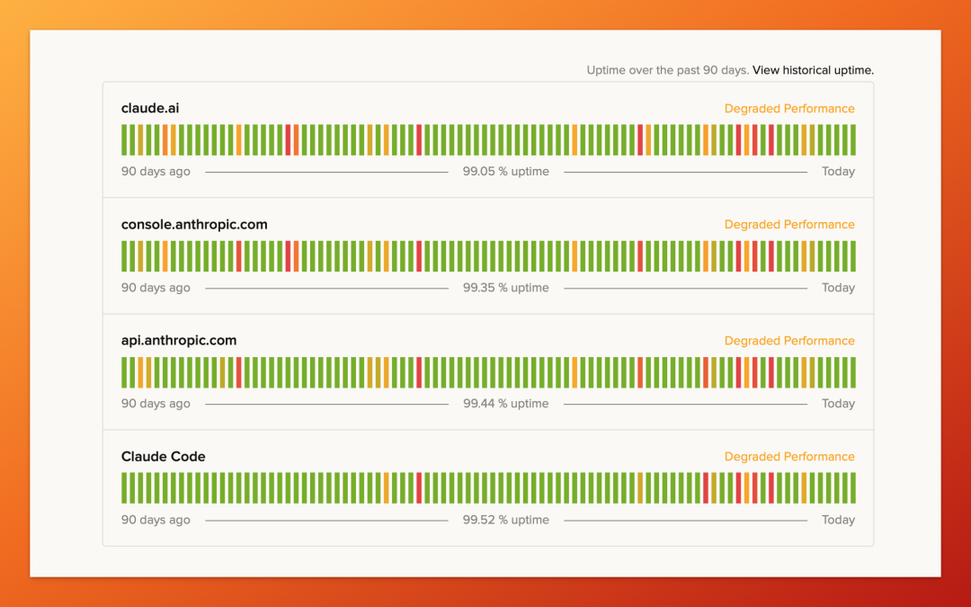
Task: Click the "Today" label under claude.ai
Action: pos(839,172)
